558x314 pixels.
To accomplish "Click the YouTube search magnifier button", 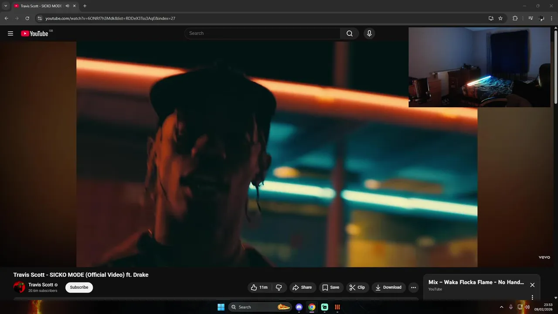I will [x=350, y=34].
